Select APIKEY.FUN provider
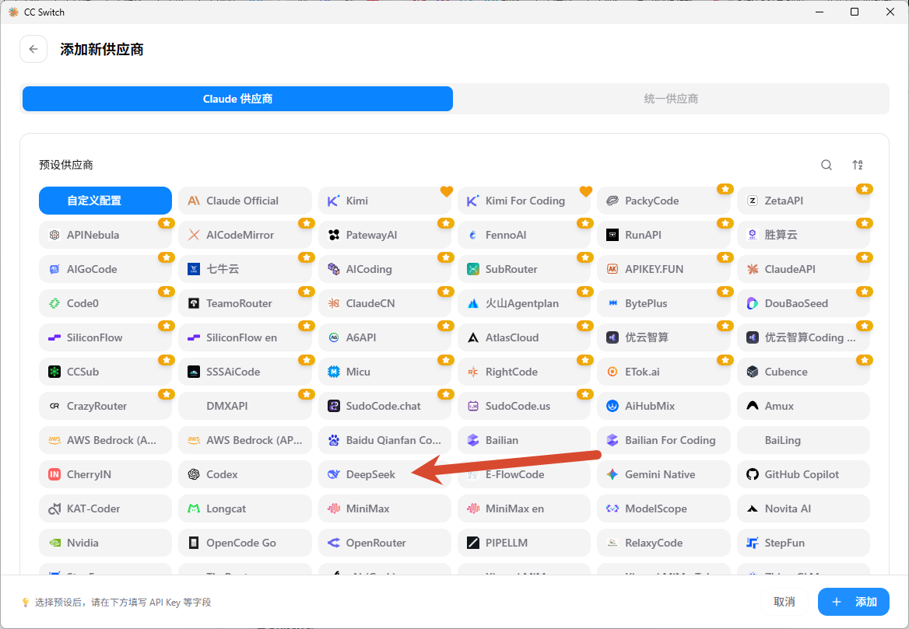The height and width of the screenshot is (629, 909). tap(664, 269)
